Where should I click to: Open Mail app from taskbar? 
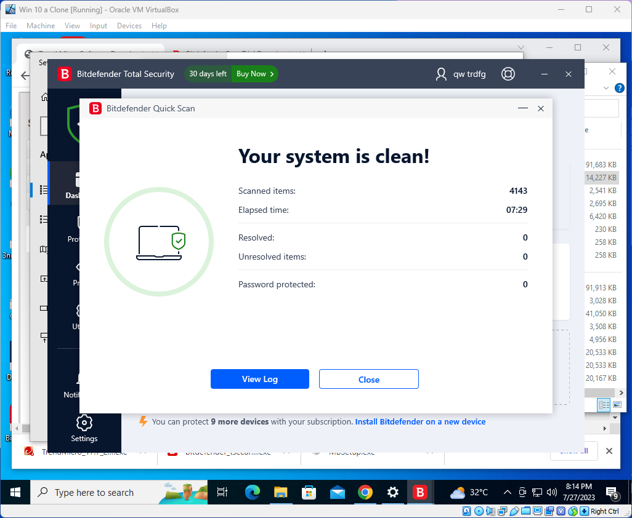(x=337, y=492)
